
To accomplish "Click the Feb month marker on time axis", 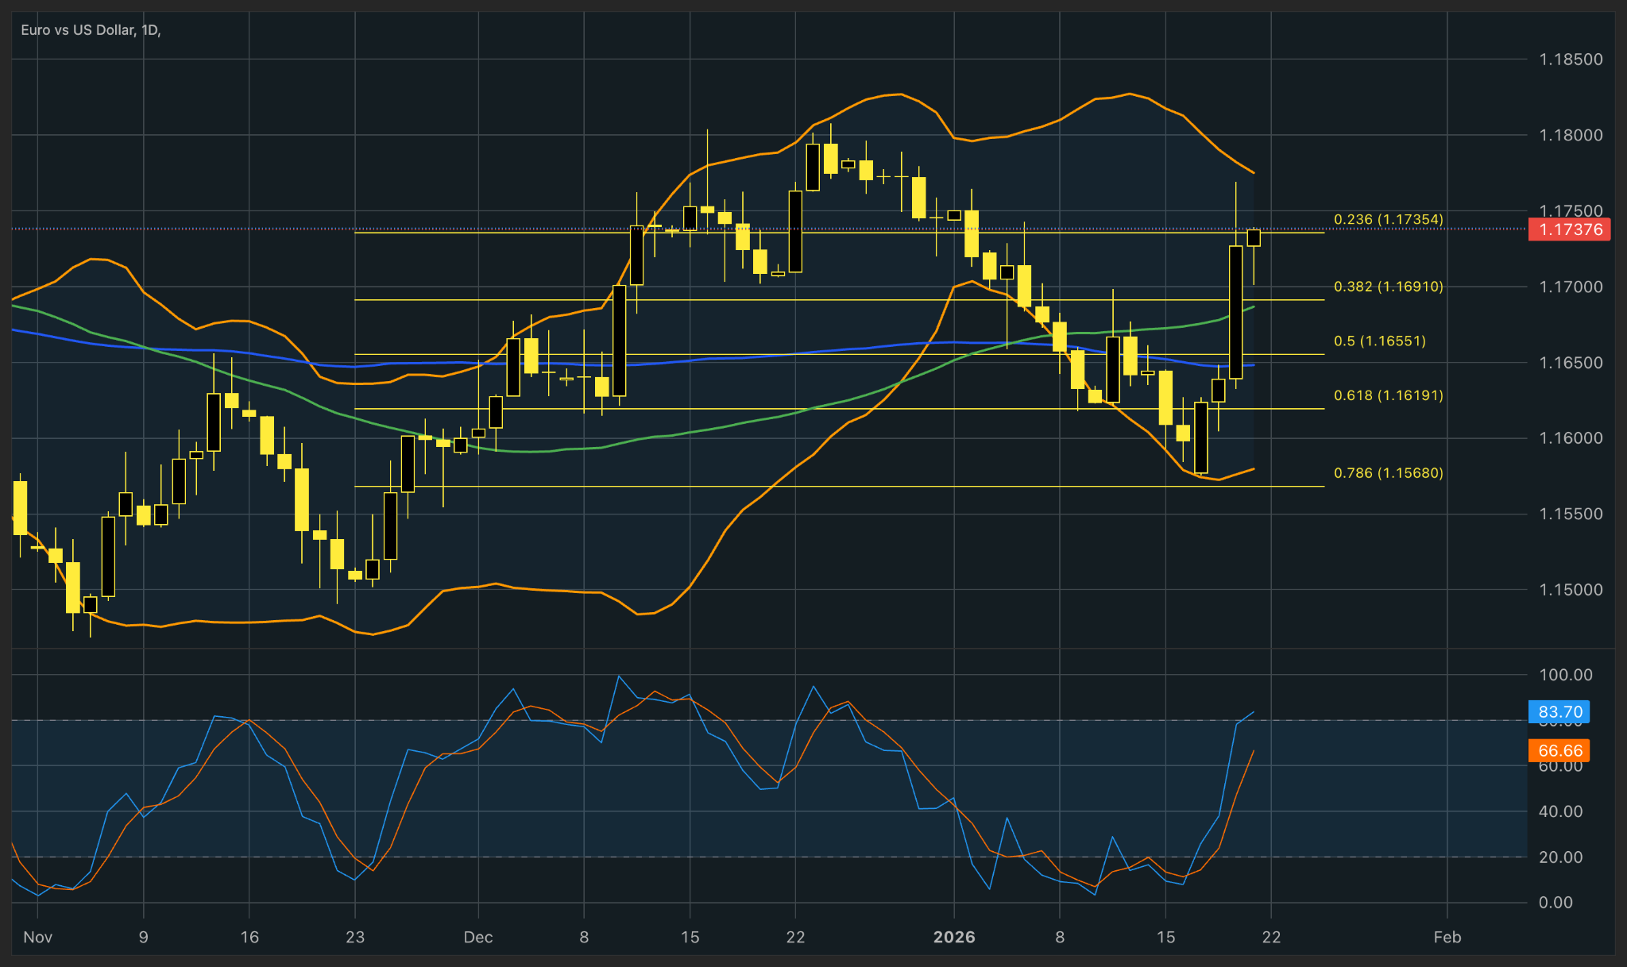I will click(x=1447, y=937).
